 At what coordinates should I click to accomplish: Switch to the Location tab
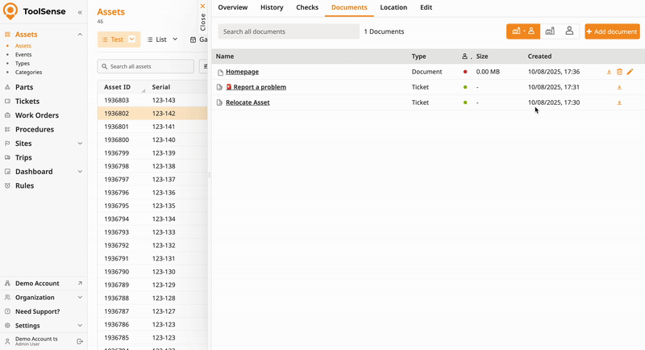coord(393,7)
